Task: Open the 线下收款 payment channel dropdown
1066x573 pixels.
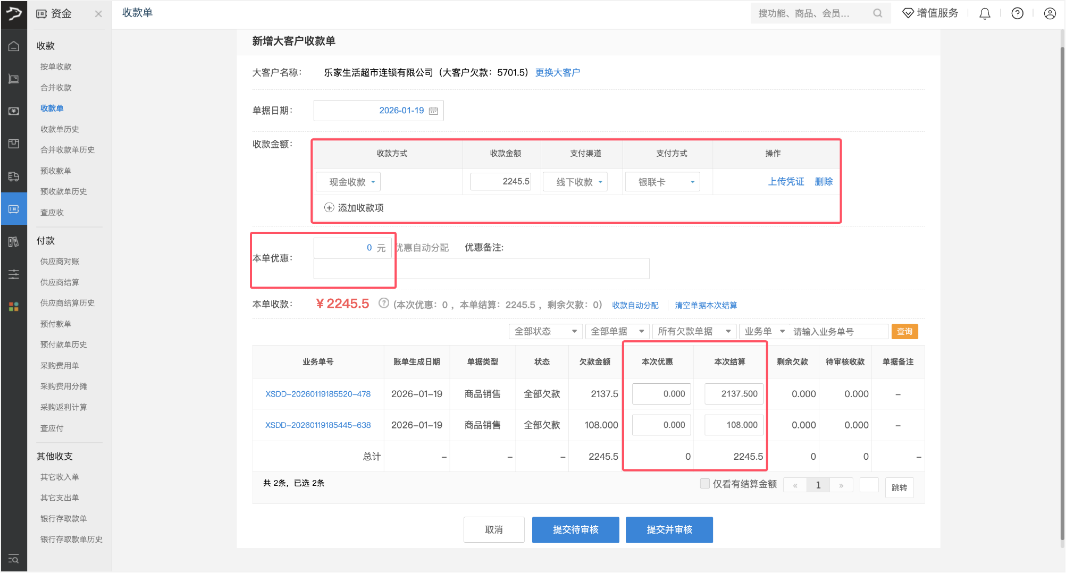Action: 576,182
